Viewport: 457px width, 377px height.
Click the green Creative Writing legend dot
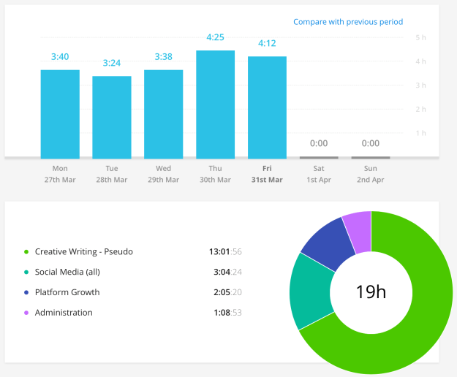26,252
